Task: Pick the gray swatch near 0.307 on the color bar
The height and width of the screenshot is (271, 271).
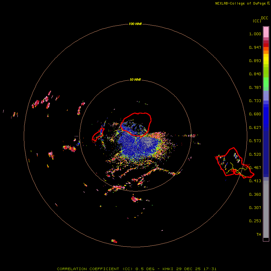Action: coord(266,209)
